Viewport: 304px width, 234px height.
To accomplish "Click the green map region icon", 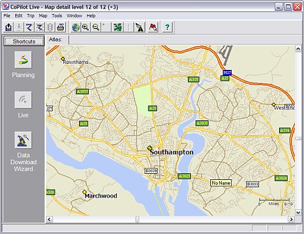I will (x=118, y=27).
